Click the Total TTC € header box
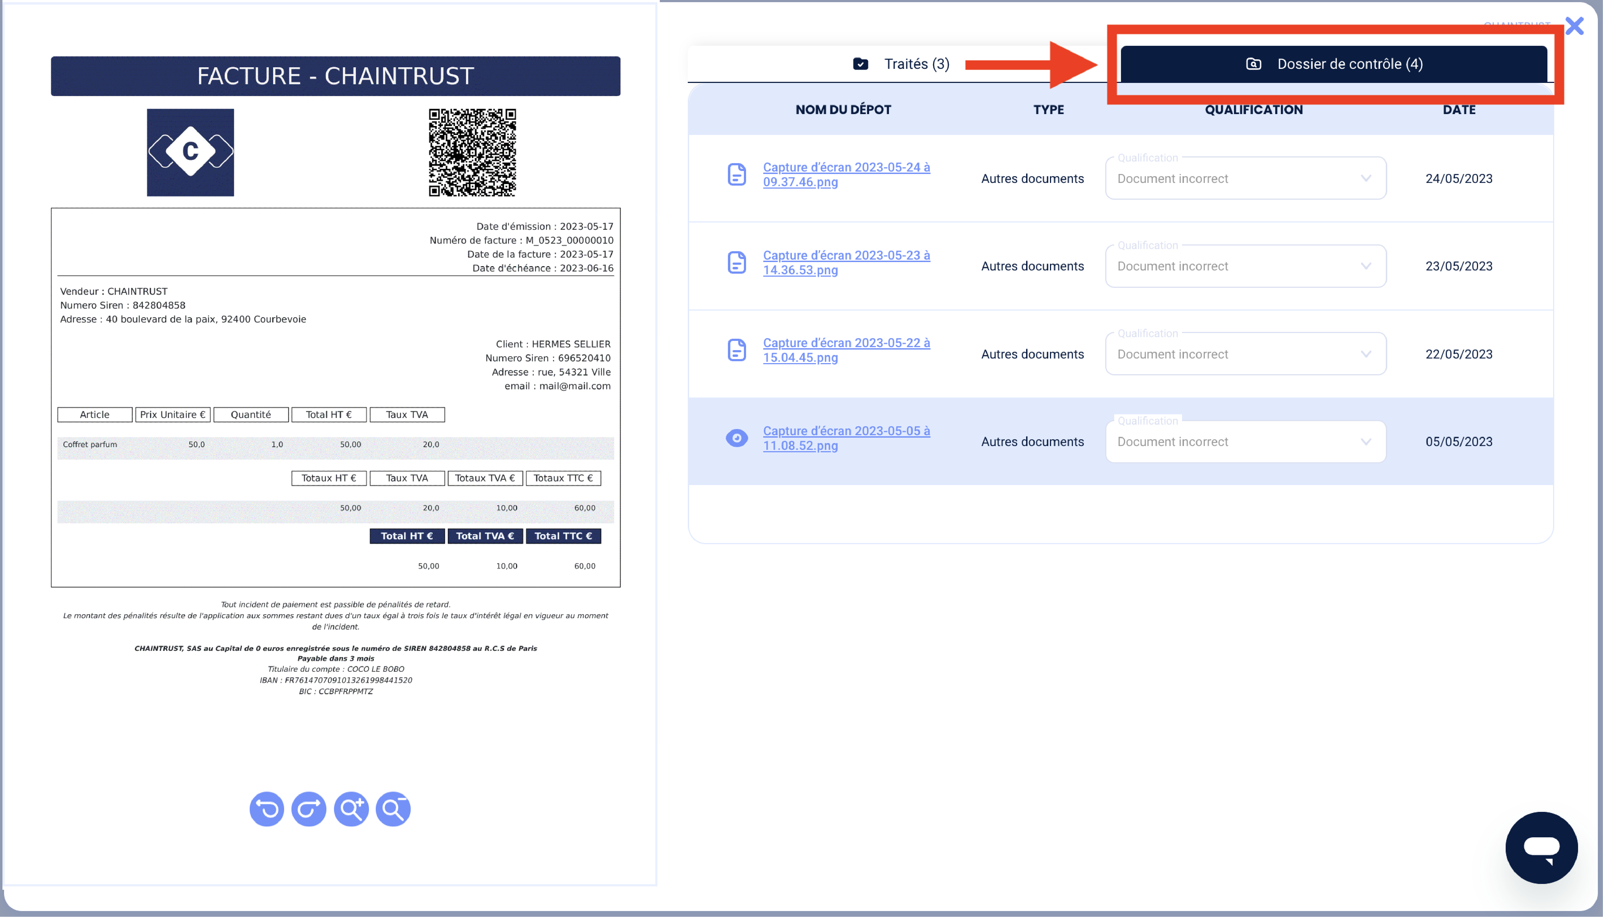This screenshot has height=917, width=1603. pos(563,536)
